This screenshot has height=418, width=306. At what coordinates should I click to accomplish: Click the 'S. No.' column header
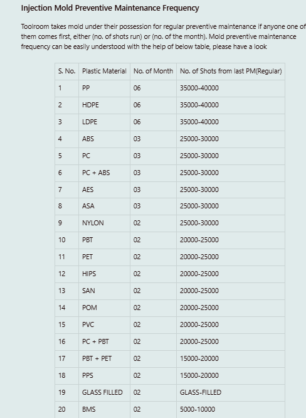pyautogui.click(x=67, y=71)
